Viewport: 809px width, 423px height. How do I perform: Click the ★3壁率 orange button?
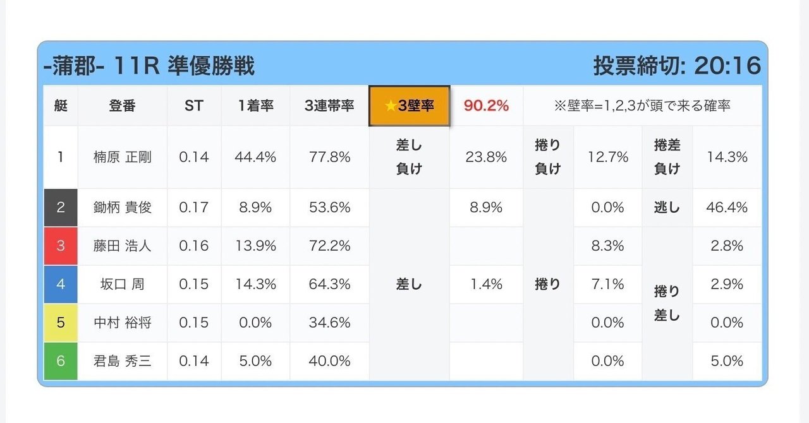click(x=410, y=106)
